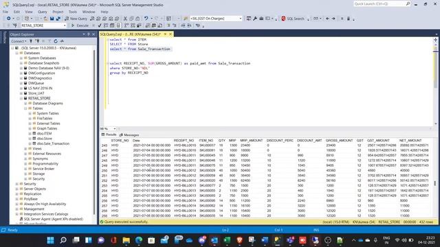
Task: Click the Connect Object Explorer plug icon
Action: tap(31, 41)
